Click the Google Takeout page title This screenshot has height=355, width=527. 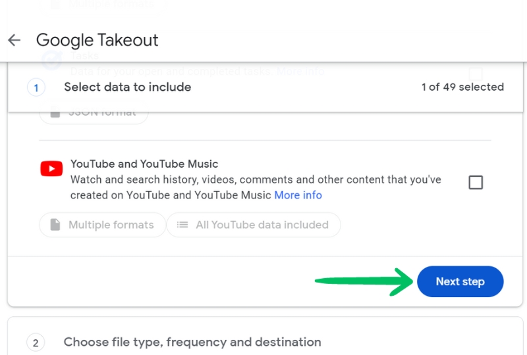(x=97, y=40)
